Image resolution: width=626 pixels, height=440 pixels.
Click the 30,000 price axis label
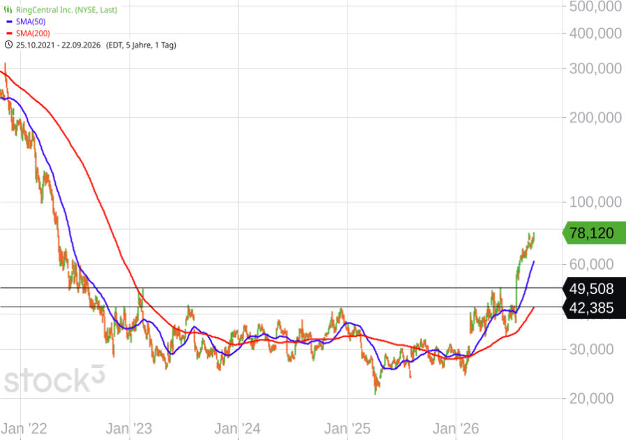(591, 349)
